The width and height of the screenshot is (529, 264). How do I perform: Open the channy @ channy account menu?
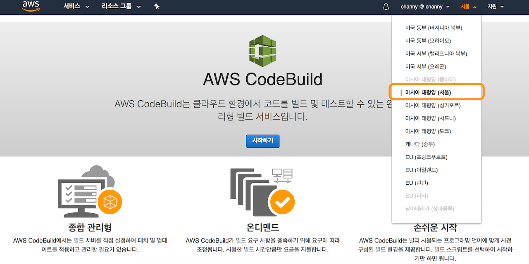pos(425,7)
